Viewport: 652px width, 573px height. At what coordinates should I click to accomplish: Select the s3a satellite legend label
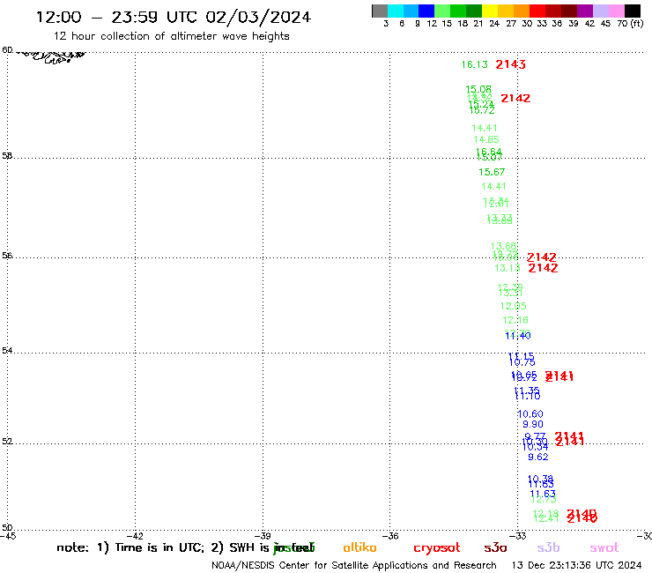point(496,547)
